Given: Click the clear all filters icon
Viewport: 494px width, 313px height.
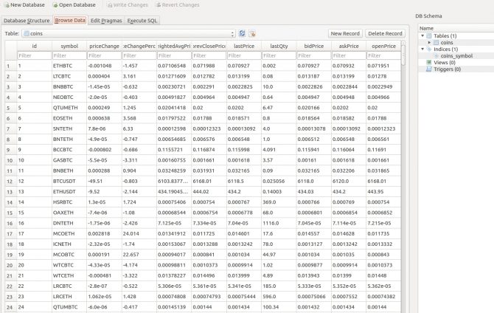Looking at the screenshot, I should pyautogui.click(x=252, y=34).
